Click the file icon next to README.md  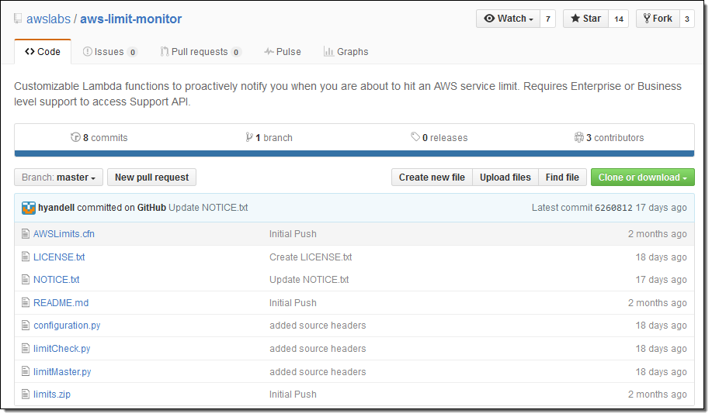[x=26, y=303]
